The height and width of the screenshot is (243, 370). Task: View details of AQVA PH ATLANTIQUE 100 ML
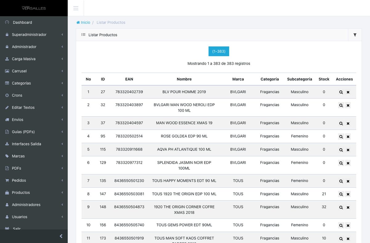341,150
